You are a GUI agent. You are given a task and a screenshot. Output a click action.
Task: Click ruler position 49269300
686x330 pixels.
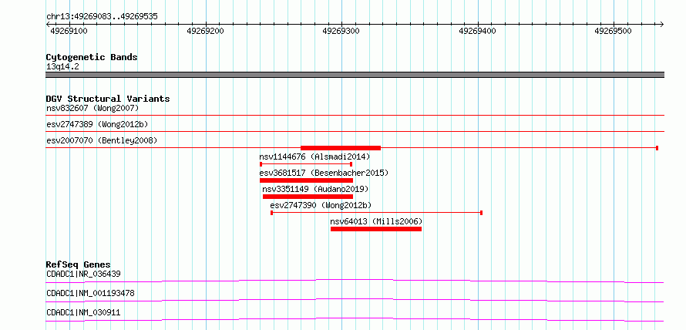coord(341,31)
